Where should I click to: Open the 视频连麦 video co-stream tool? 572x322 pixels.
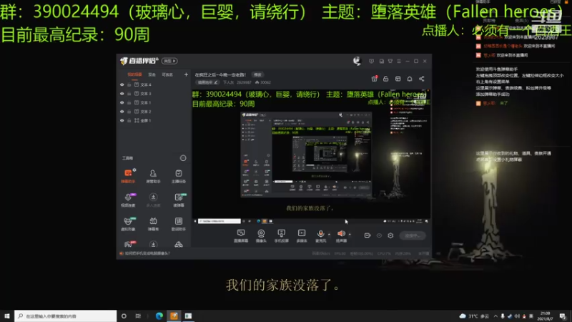pos(128,200)
